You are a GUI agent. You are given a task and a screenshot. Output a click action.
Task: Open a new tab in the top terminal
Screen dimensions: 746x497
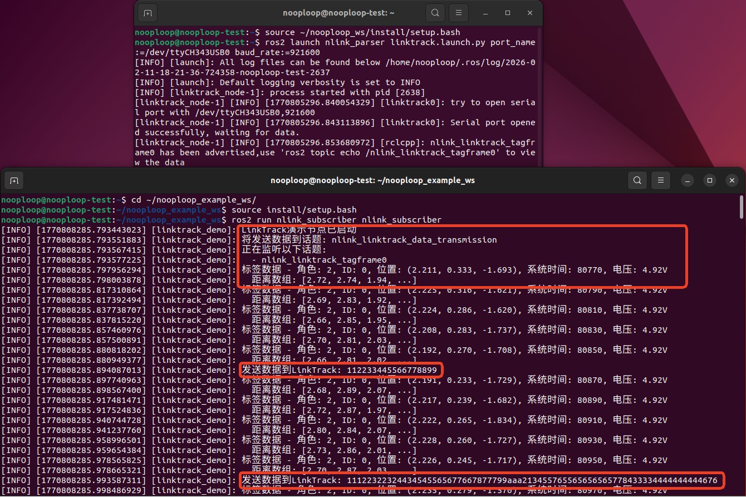[x=147, y=12]
